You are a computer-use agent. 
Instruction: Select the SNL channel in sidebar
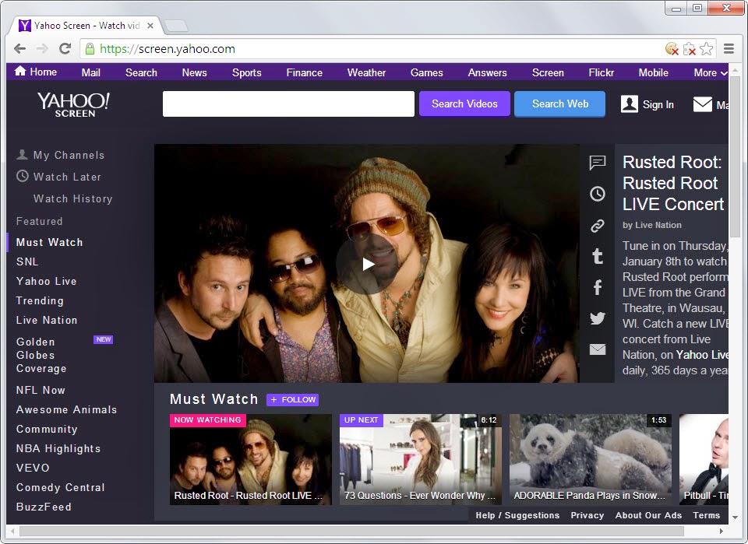click(27, 261)
